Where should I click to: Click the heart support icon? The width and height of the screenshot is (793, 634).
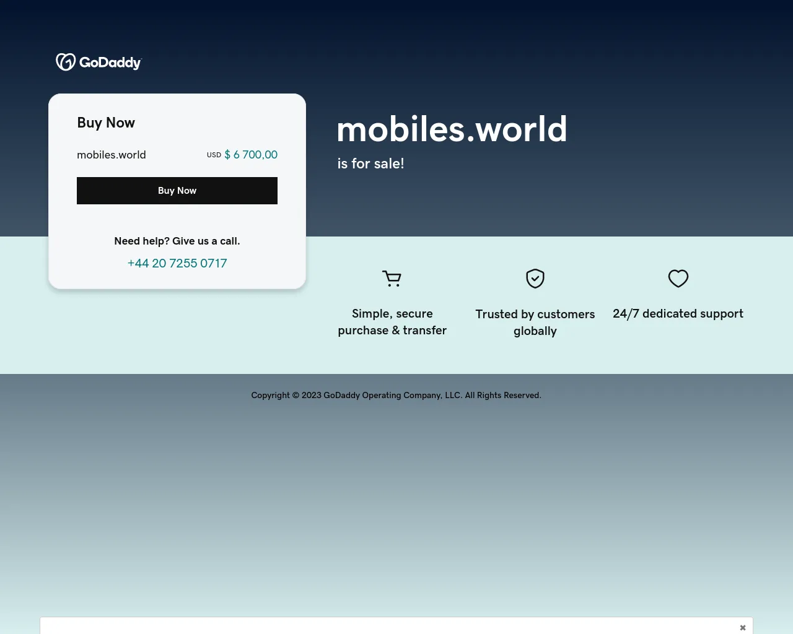point(678,279)
